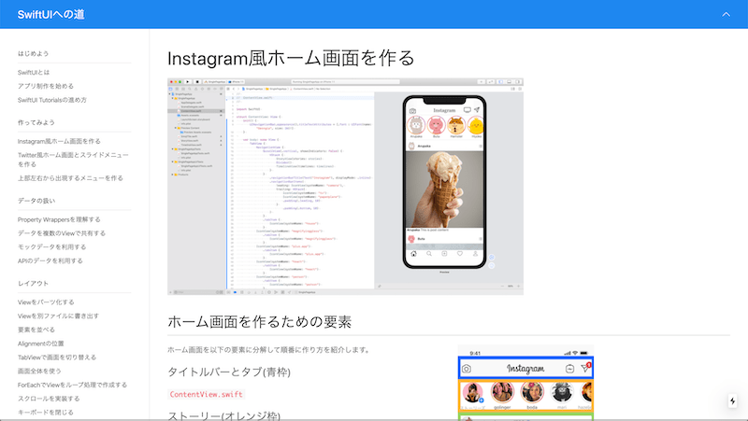Click the Xcode stop button in screenshot

click(197, 82)
